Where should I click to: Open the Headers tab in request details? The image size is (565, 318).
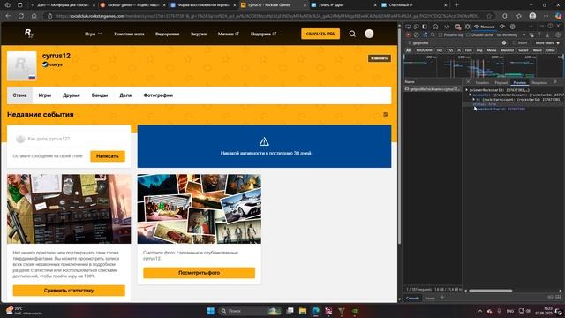click(482, 82)
